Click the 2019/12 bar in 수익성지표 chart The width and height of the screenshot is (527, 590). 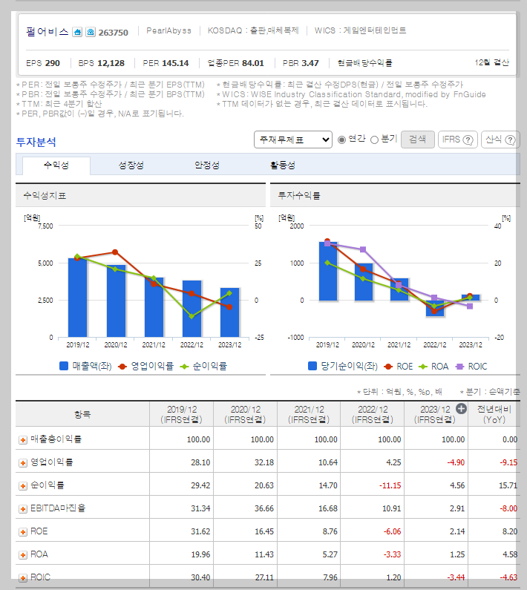tap(77, 298)
